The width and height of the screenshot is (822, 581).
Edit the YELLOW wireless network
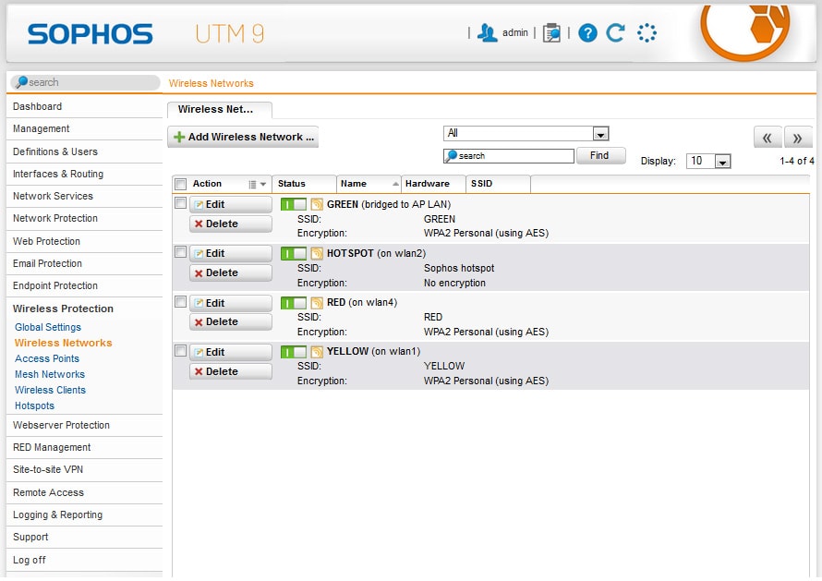231,352
